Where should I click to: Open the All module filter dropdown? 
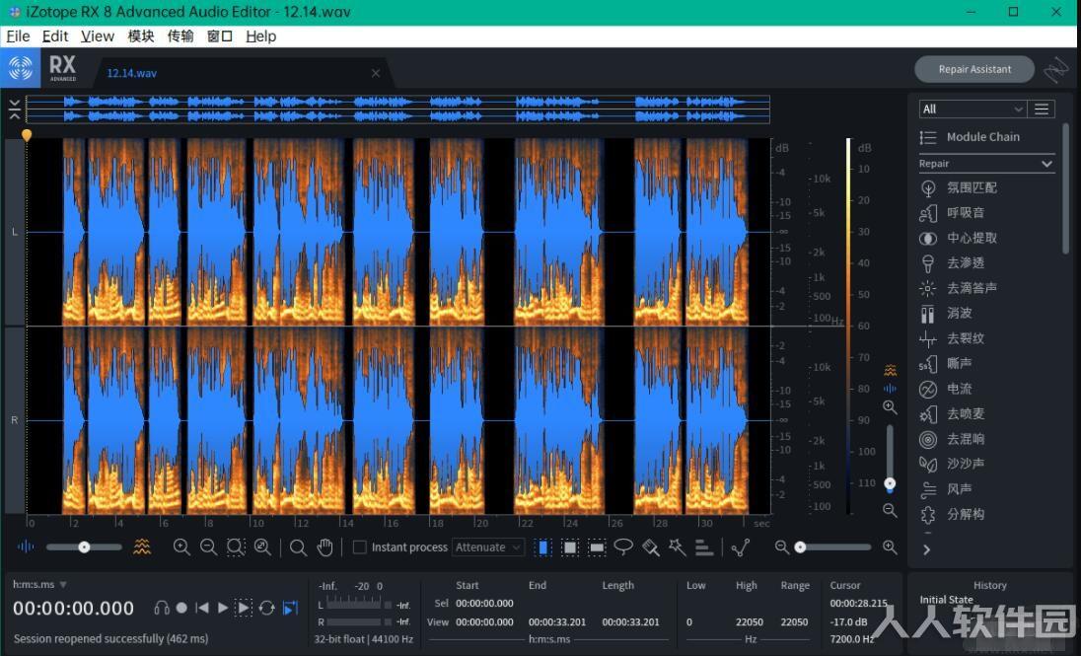click(x=973, y=109)
